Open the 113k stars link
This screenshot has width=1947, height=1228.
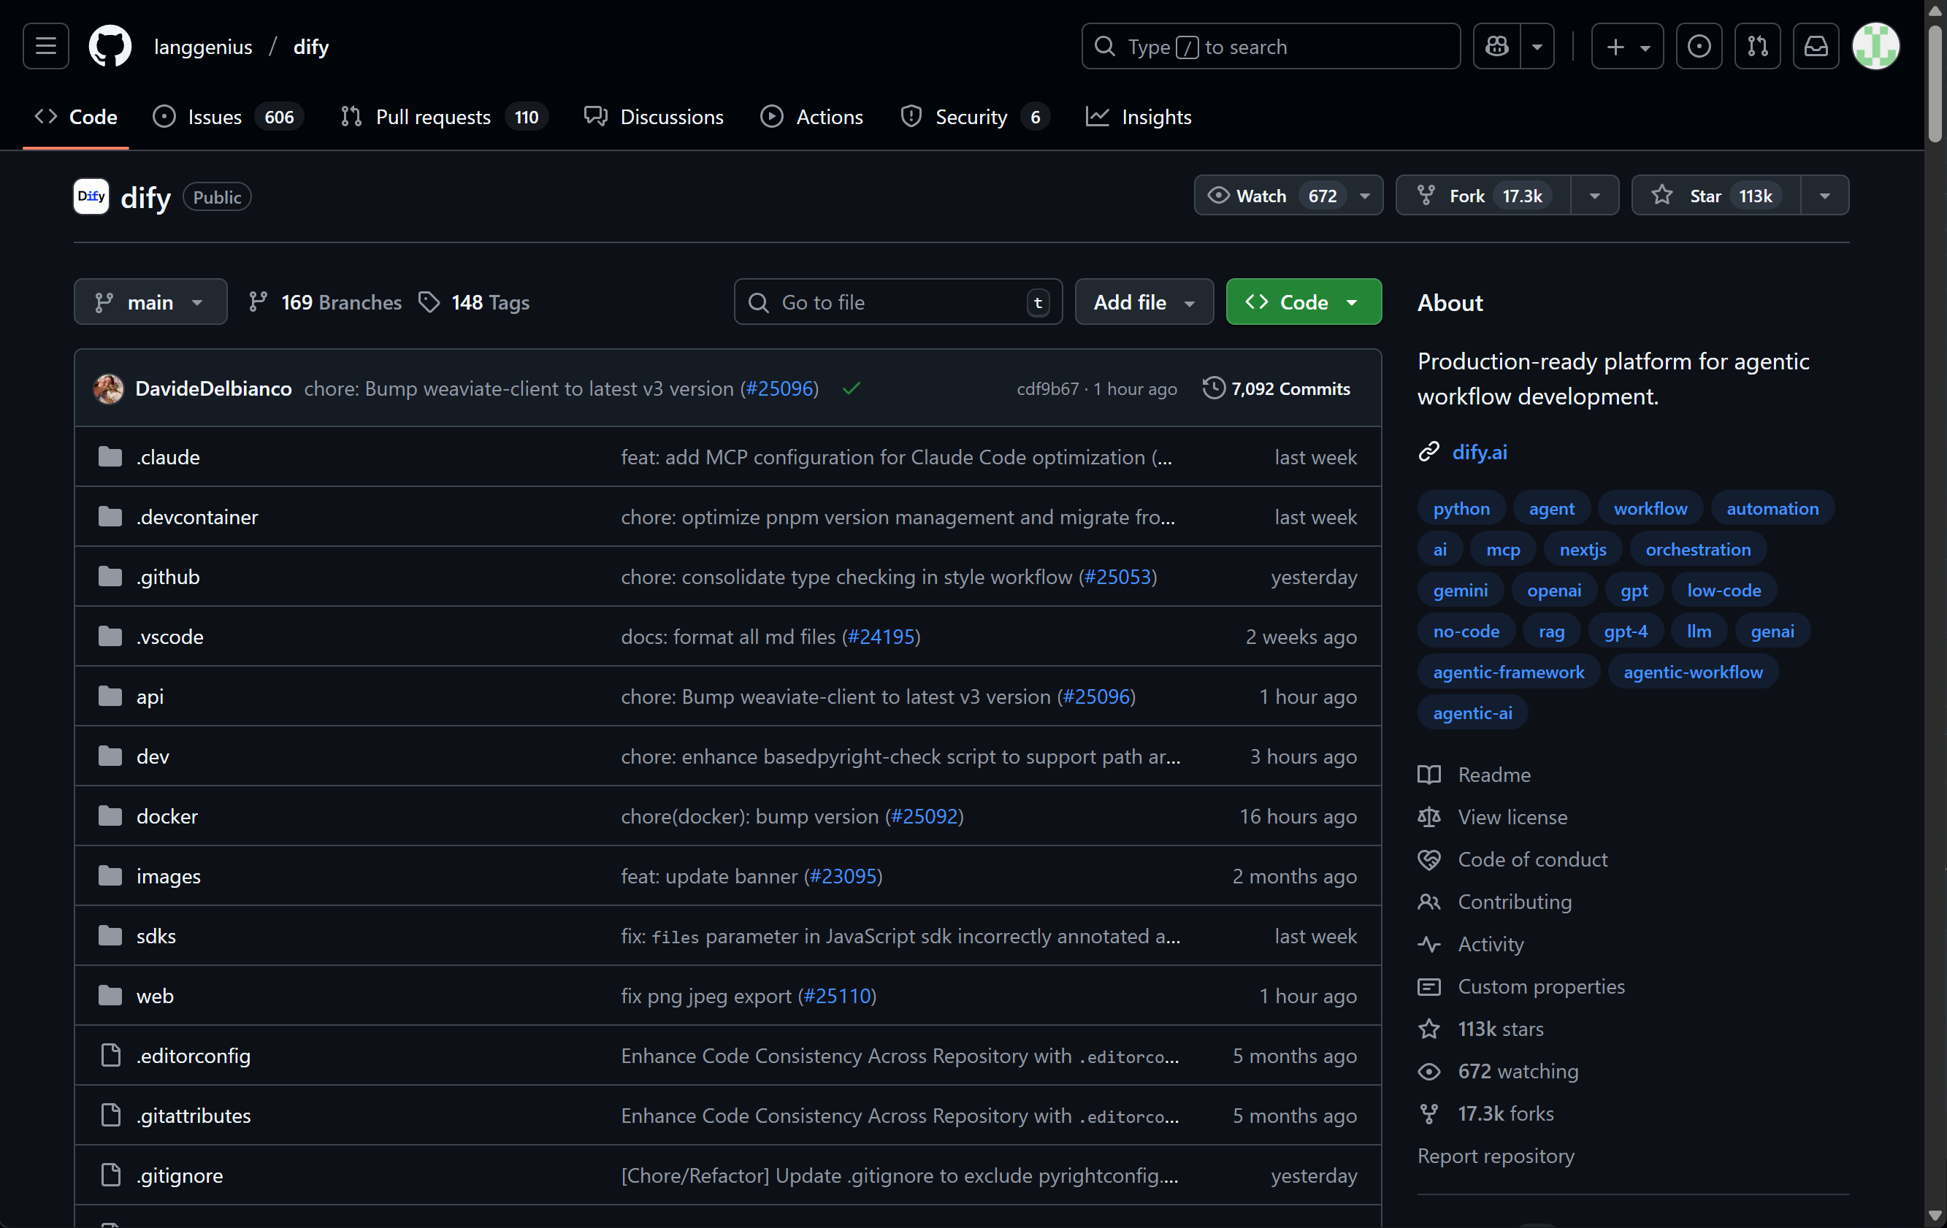pos(1501,1028)
